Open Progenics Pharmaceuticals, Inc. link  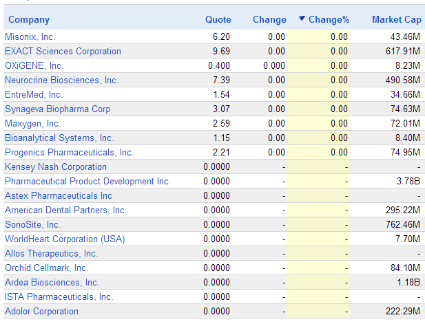pyautogui.click(x=70, y=153)
